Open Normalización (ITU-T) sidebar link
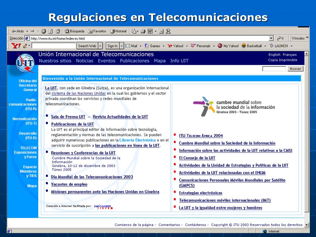This screenshot has height=237, width=316. pos(25,121)
